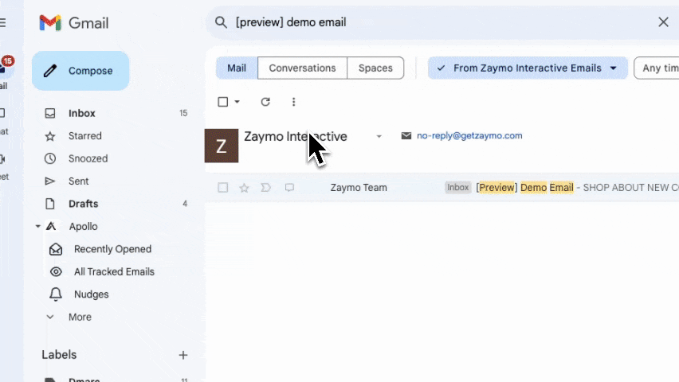Add a new label with plus icon

(x=183, y=355)
